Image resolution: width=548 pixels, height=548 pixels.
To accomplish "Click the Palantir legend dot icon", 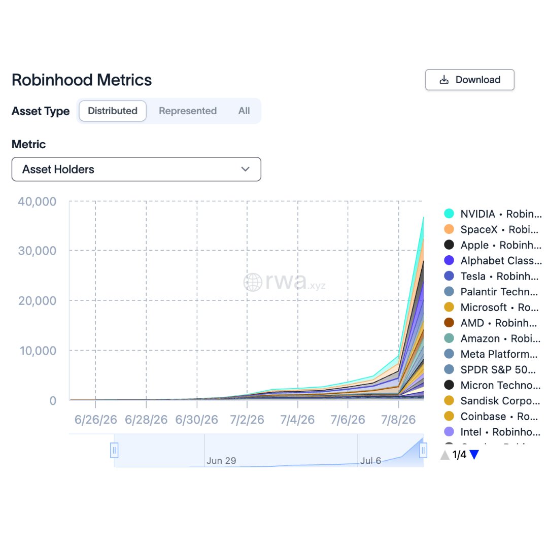I will tap(449, 291).
